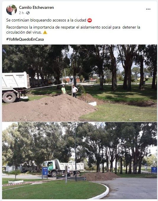Click the two men standing behind the dirt pile
The image size is (158, 201).
(69, 91)
